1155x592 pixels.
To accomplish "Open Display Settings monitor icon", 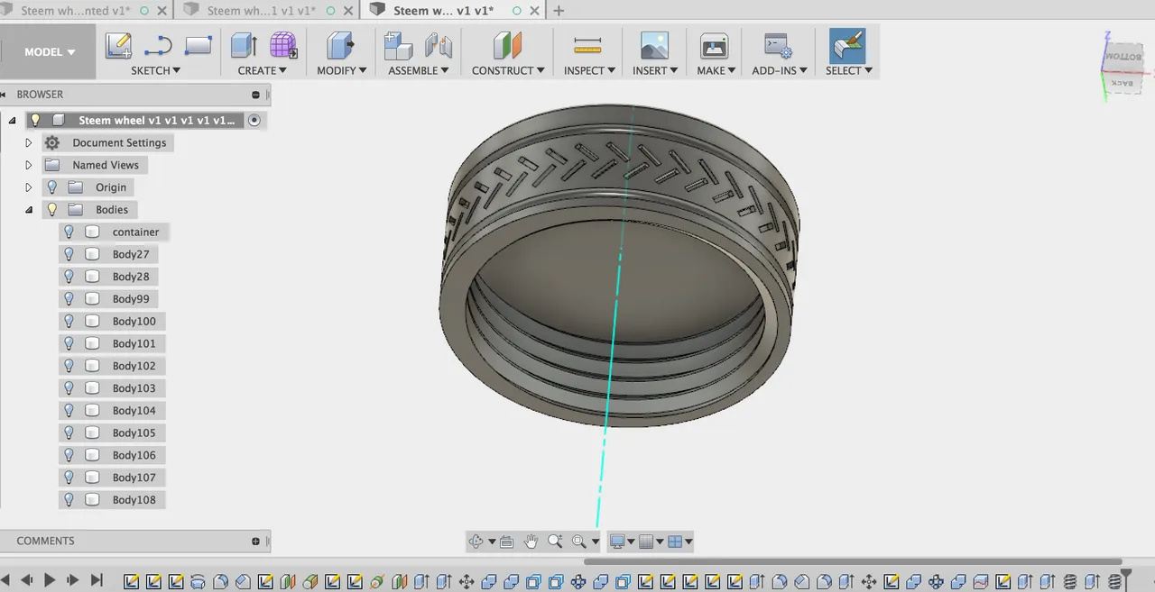I will (x=618, y=542).
